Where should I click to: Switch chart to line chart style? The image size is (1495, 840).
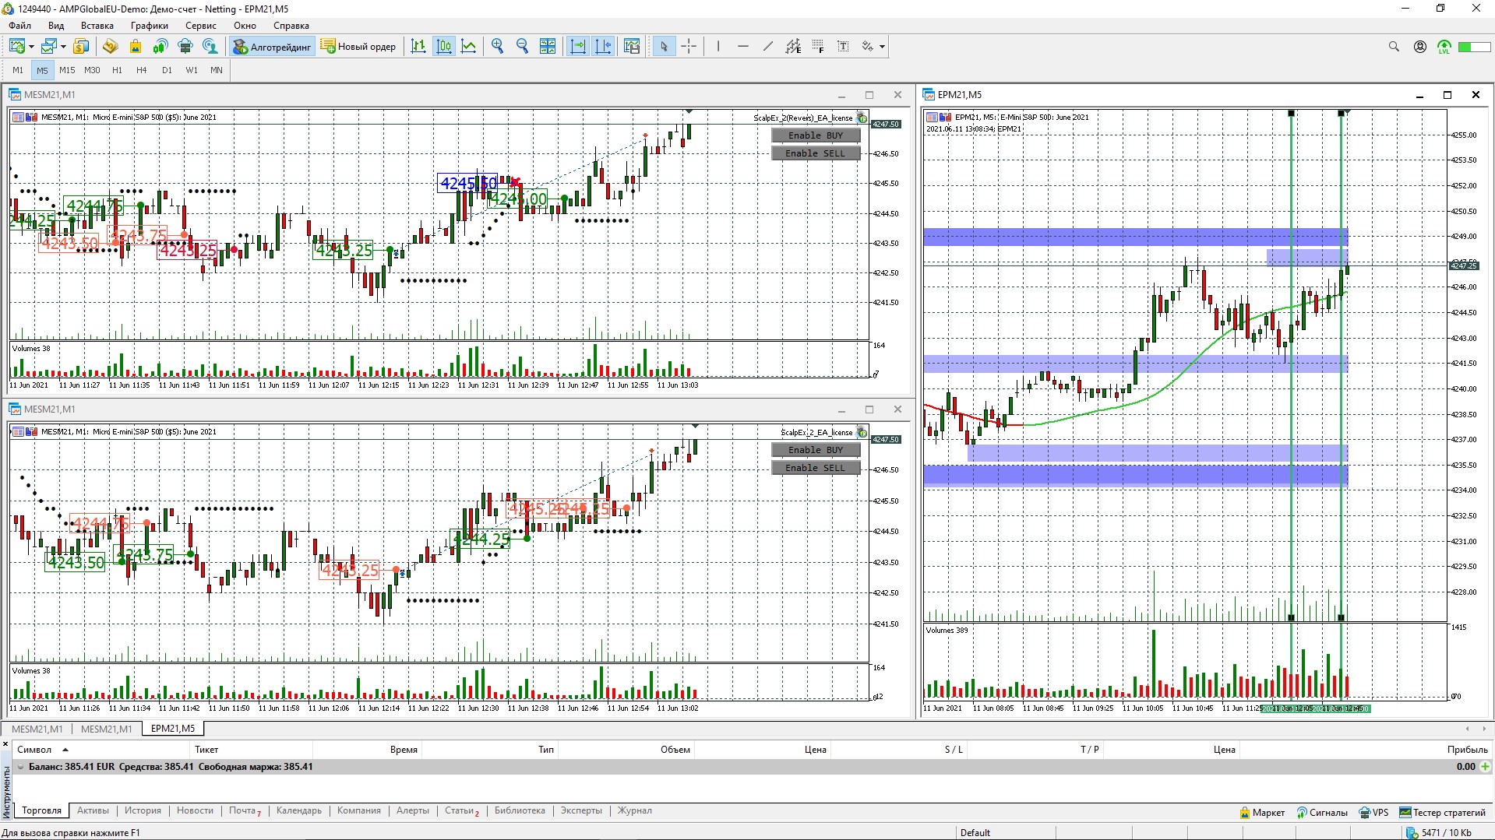[x=469, y=47]
